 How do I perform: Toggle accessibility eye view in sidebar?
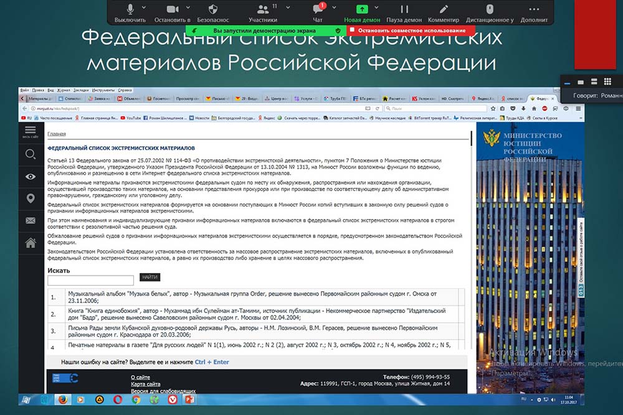coord(30,177)
